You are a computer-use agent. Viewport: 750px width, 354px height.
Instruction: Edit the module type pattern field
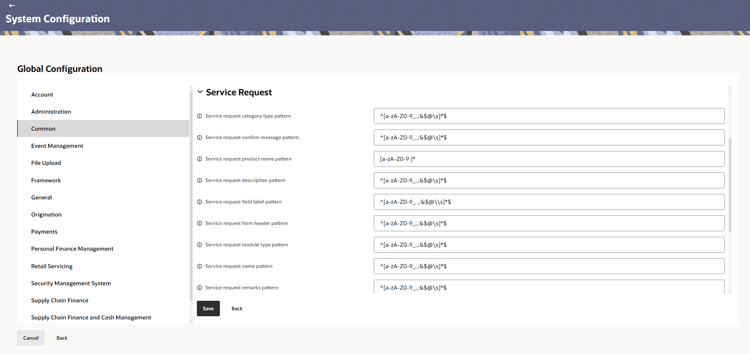click(549, 245)
